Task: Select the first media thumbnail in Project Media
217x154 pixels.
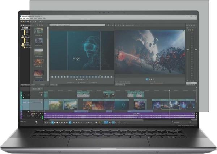Action: pos(39,31)
